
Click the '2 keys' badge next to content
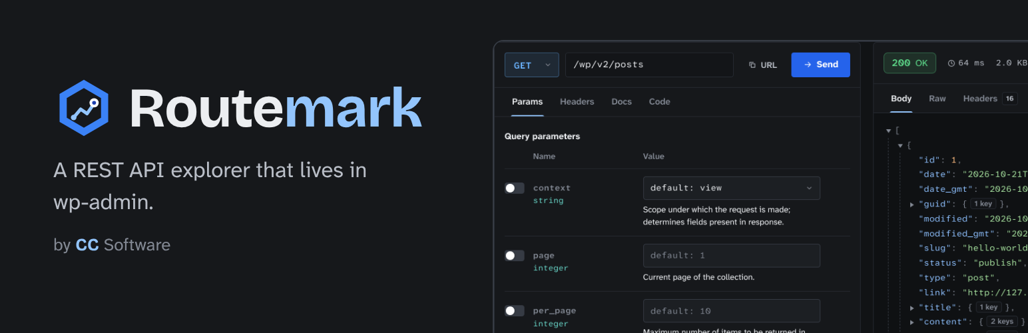[x=1001, y=322]
